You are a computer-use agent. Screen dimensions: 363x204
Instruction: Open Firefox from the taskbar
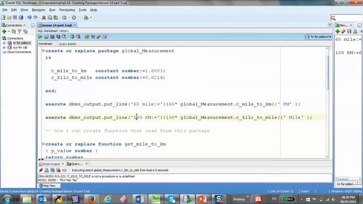[x=92, y=199]
